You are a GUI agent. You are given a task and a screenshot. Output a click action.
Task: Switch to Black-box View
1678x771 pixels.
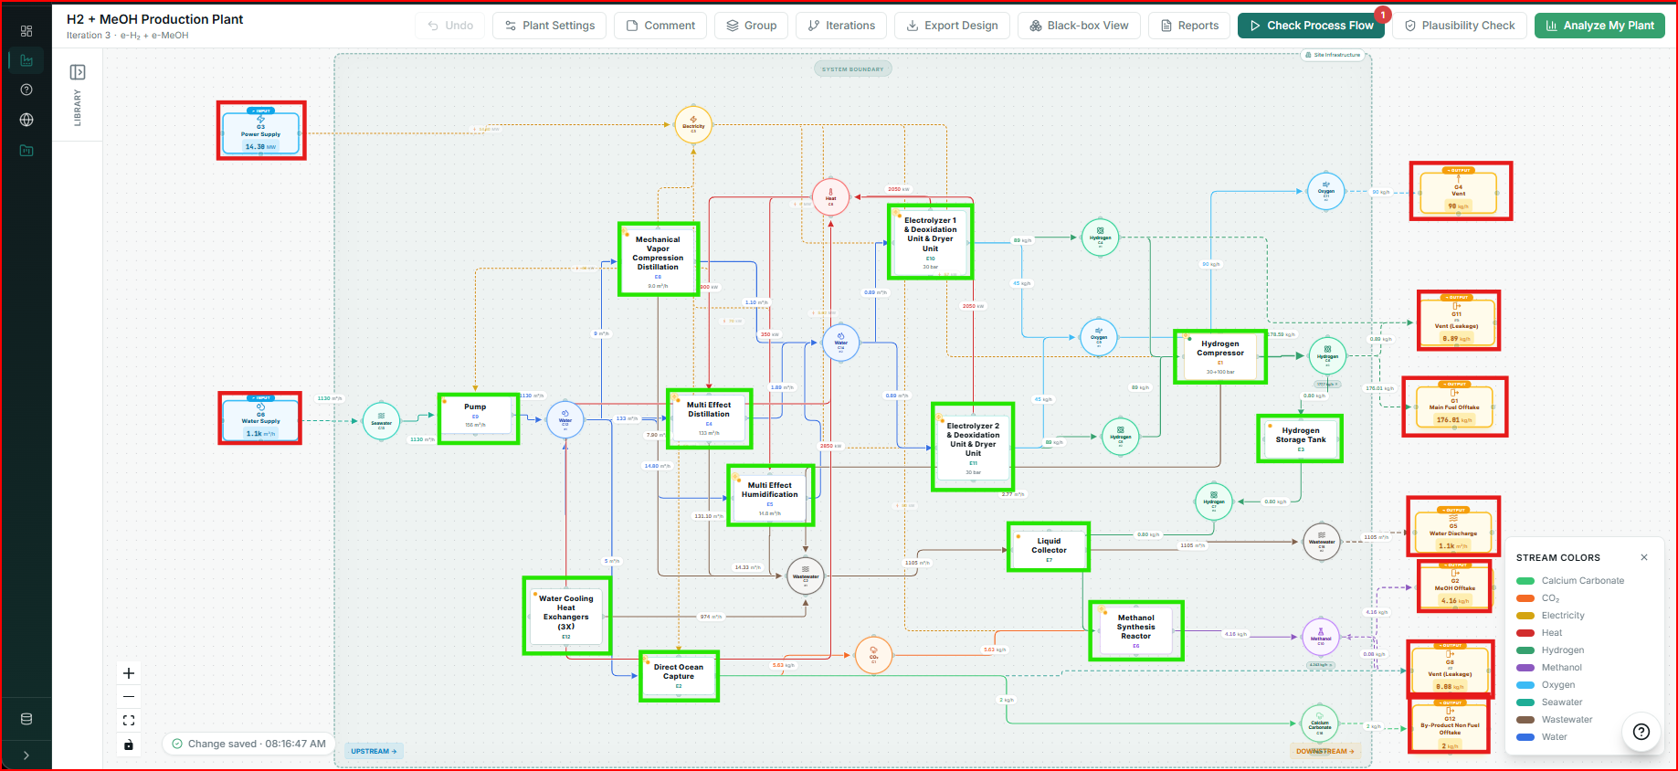tap(1079, 26)
